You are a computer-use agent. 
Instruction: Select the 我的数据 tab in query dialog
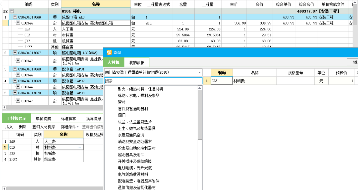tap(137, 63)
